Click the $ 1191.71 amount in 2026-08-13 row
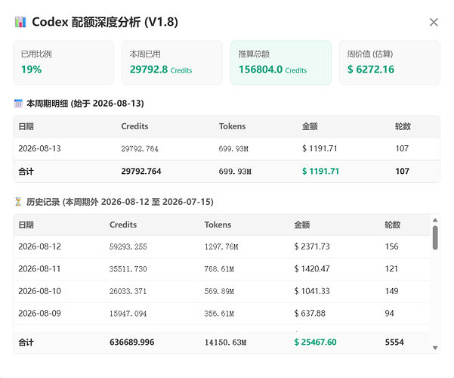 [320, 149]
